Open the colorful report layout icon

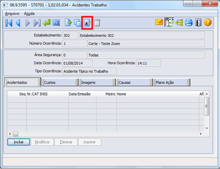(x=169, y=22)
